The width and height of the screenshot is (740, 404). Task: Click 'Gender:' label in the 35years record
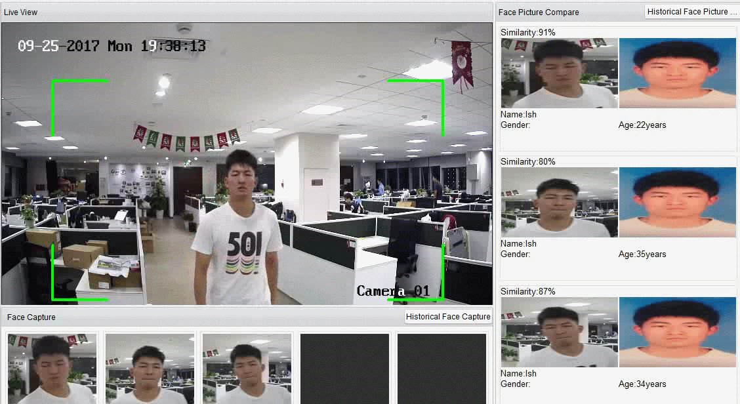pyautogui.click(x=515, y=254)
